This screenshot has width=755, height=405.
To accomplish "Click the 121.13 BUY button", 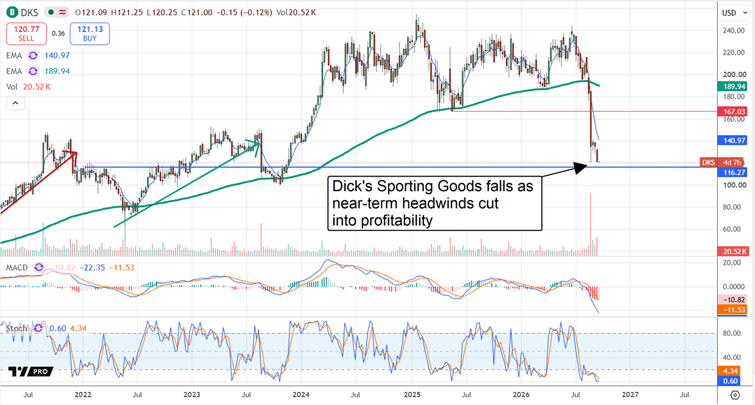I will [x=91, y=34].
